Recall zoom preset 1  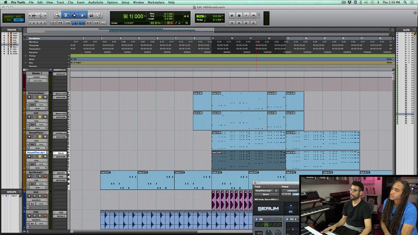(x=30, y=23)
